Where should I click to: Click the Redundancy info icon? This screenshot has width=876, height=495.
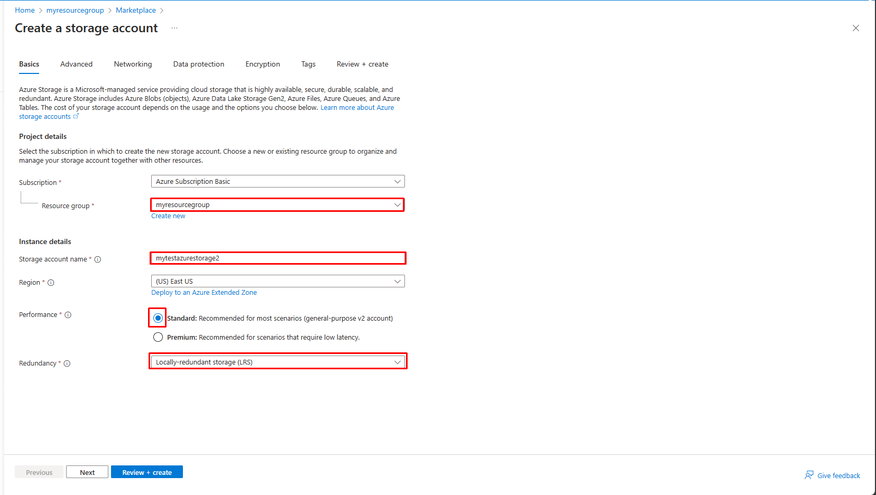pos(67,363)
